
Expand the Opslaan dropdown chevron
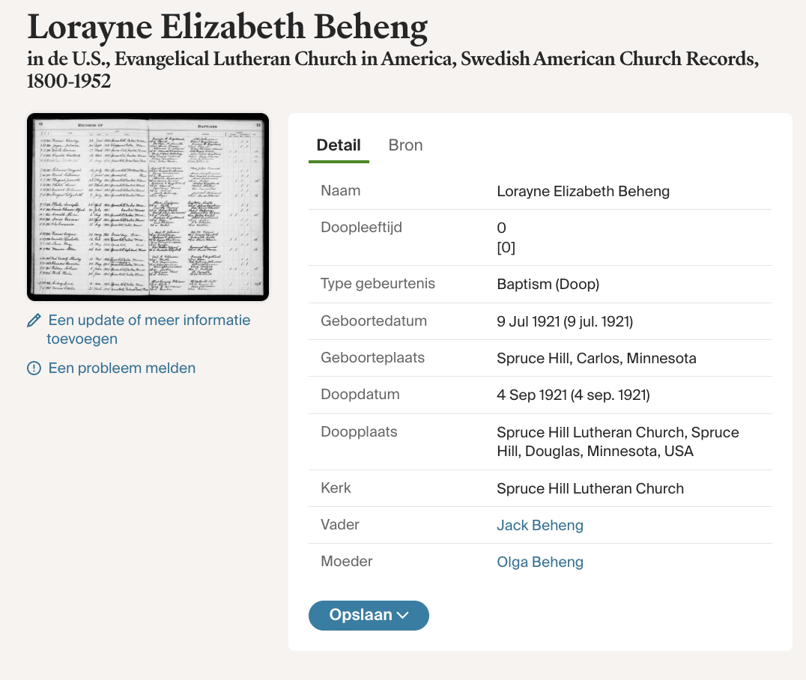(x=403, y=616)
